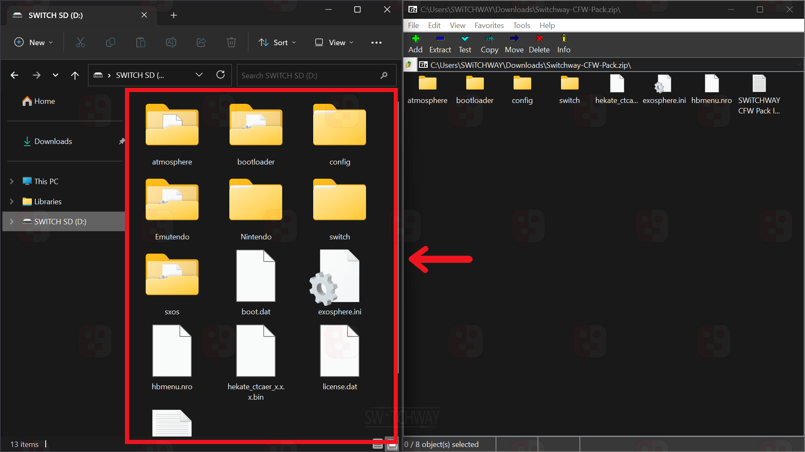This screenshot has height=452, width=805.
Task: Switch Explorer to details view toggle
Action: pyautogui.click(x=378, y=445)
